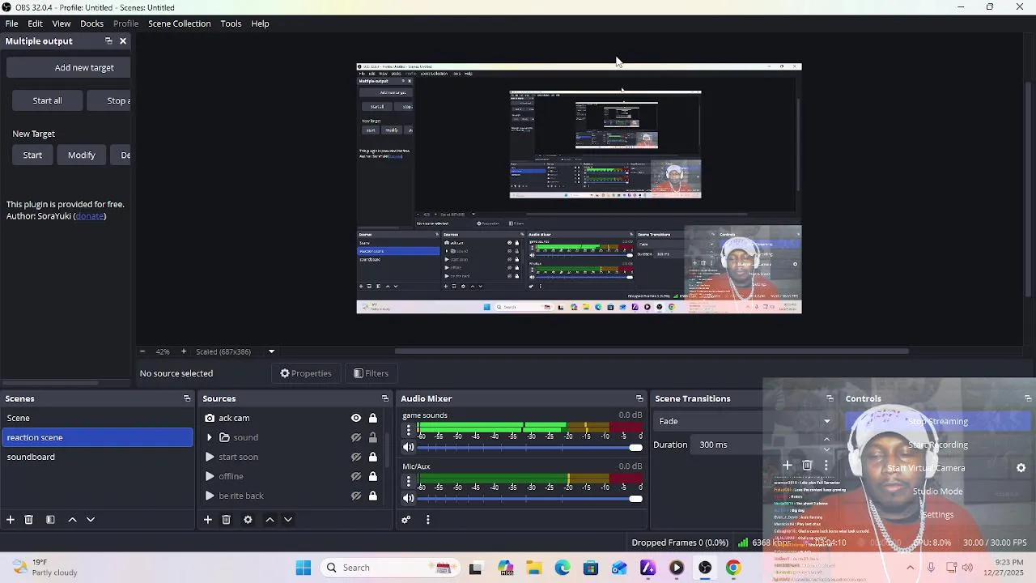Open File Explorer from the taskbar
The image size is (1036, 583).
(x=533, y=568)
